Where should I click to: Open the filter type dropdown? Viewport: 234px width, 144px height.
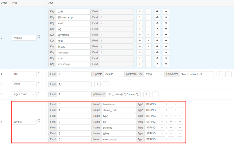(x=24, y=74)
